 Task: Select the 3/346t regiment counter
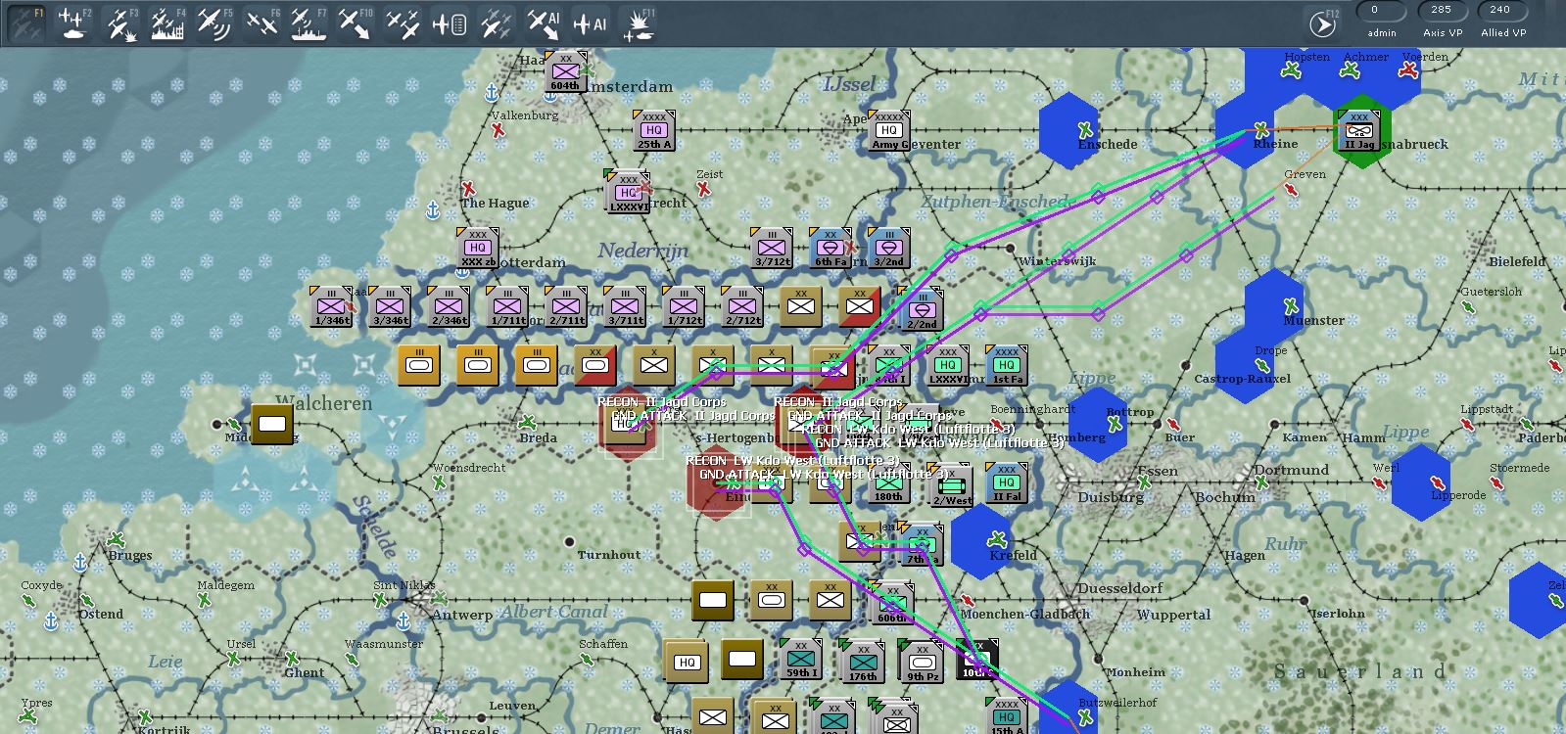(x=390, y=306)
